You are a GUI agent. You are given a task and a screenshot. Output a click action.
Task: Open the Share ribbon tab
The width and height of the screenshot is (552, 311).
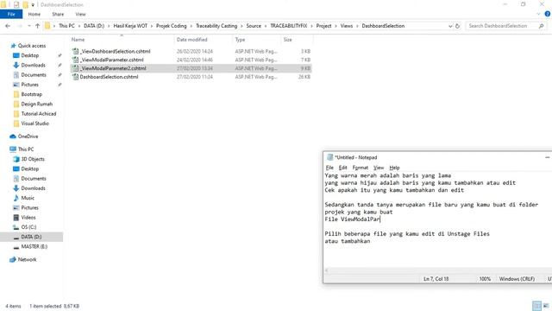click(x=58, y=14)
